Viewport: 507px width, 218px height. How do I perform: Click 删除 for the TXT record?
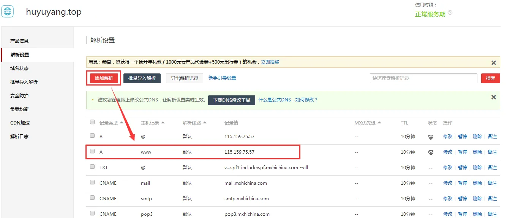click(477, 168)
